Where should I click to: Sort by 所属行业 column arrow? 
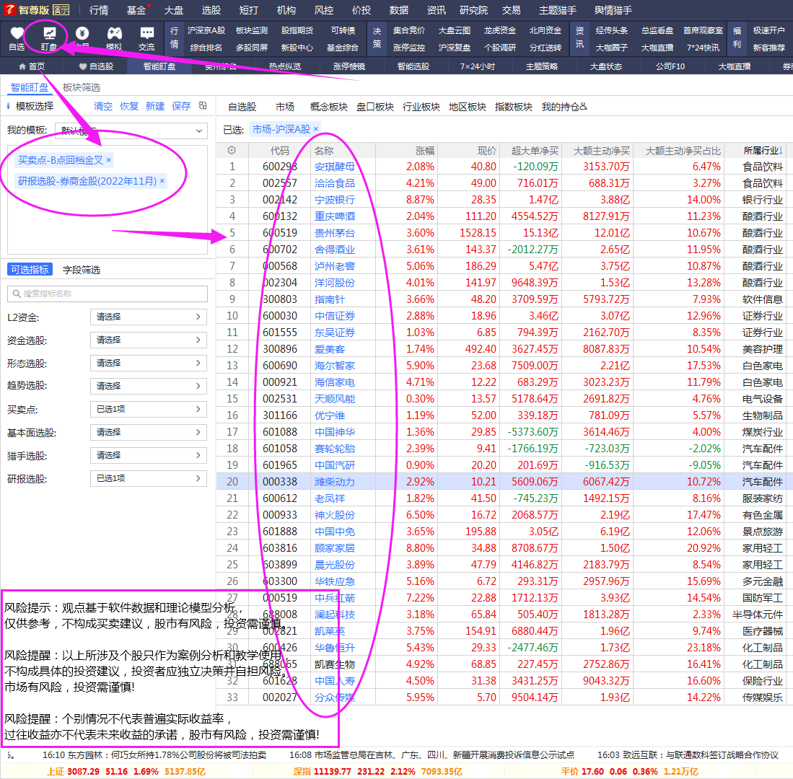tap(781, 150)
